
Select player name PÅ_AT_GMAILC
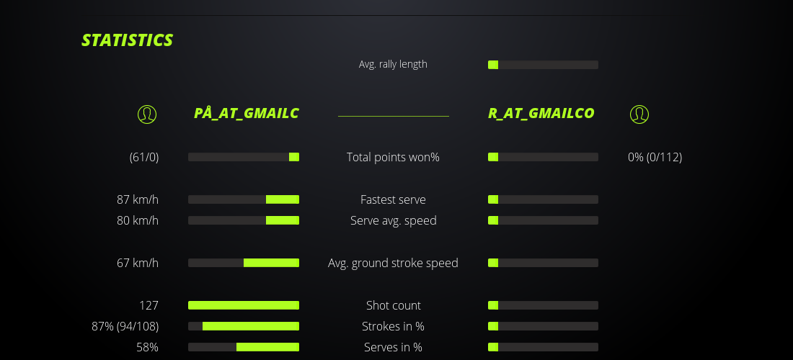coord(246,113)
